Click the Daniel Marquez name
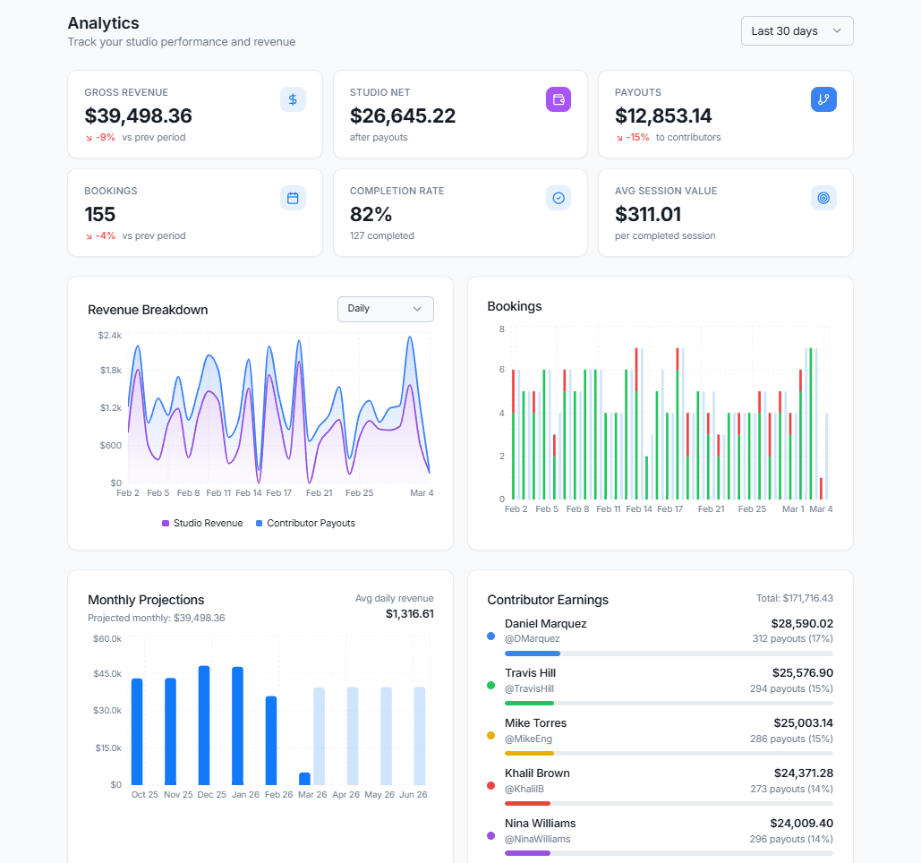Viewport: 921px width, 863px height. point(546,623)
